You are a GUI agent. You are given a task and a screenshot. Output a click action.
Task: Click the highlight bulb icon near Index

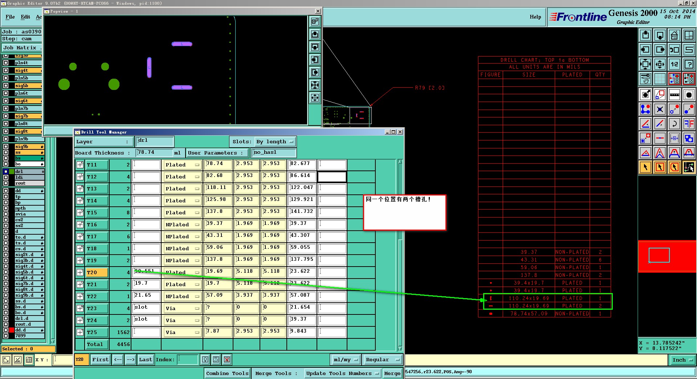click(x=205, y=359)
